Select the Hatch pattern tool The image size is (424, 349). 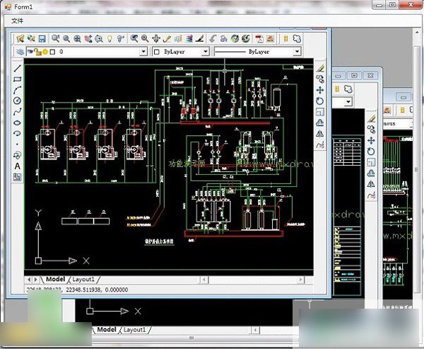point(17,177)
